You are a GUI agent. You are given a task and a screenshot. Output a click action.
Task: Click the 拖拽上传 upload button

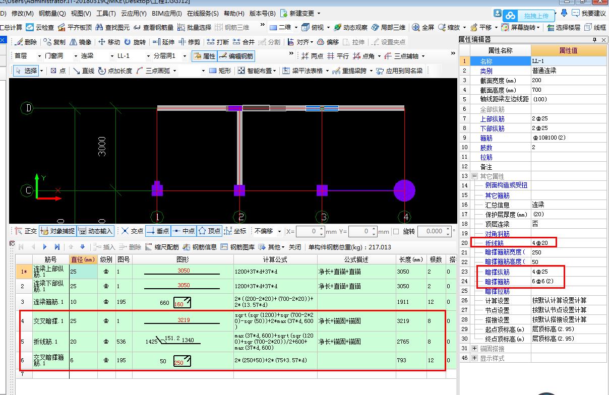click(x=530, y=15)
